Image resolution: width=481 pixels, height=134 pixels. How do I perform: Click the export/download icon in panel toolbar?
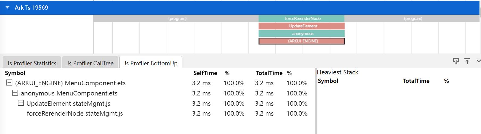click(x=456, y=61)
